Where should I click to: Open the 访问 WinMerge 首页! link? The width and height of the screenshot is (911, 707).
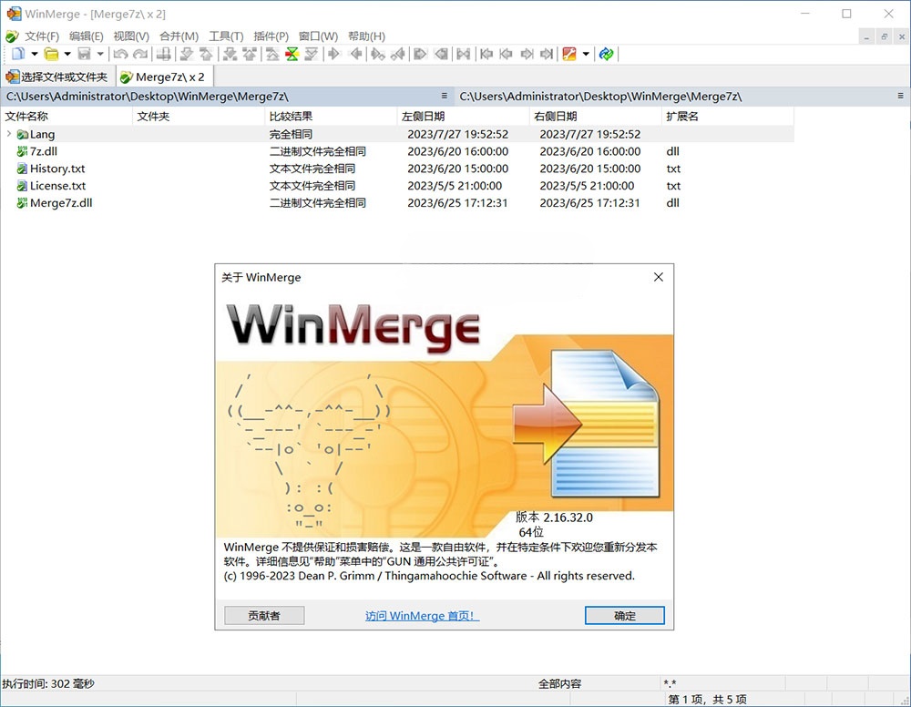(x=423, y=616)
